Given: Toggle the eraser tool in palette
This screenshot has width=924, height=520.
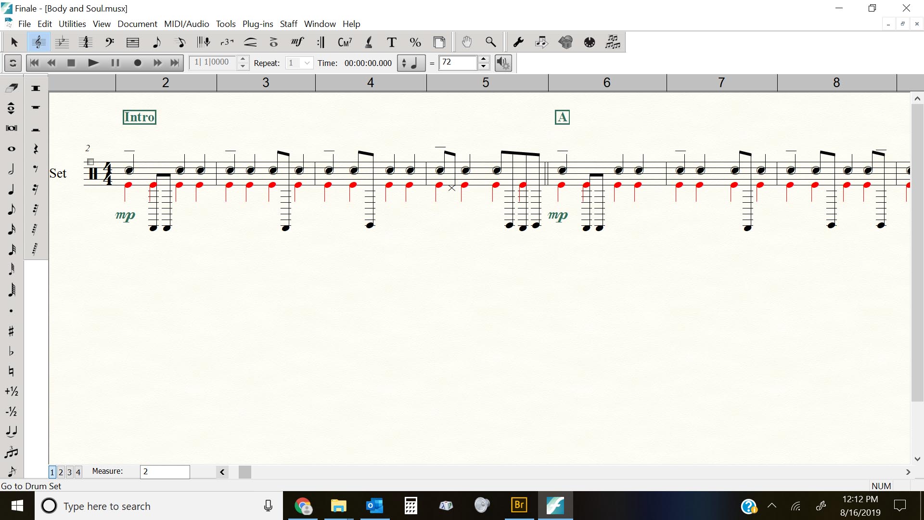Looking at the screenshot, I should [12, 88].
